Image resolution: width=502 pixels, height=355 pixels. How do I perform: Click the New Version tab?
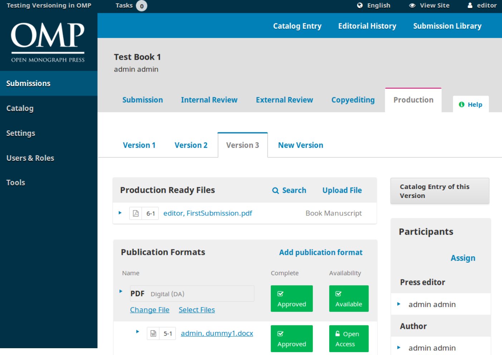pos(301,145)
